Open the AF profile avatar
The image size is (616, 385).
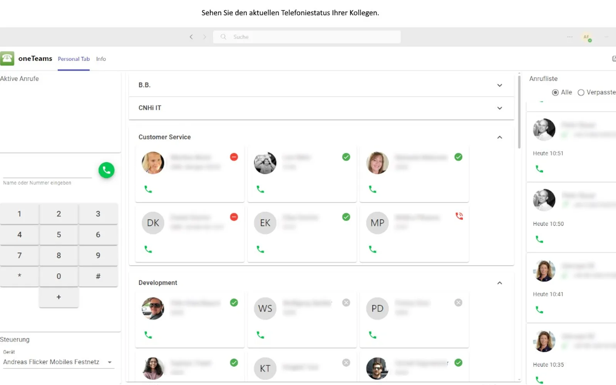[587, 37]
